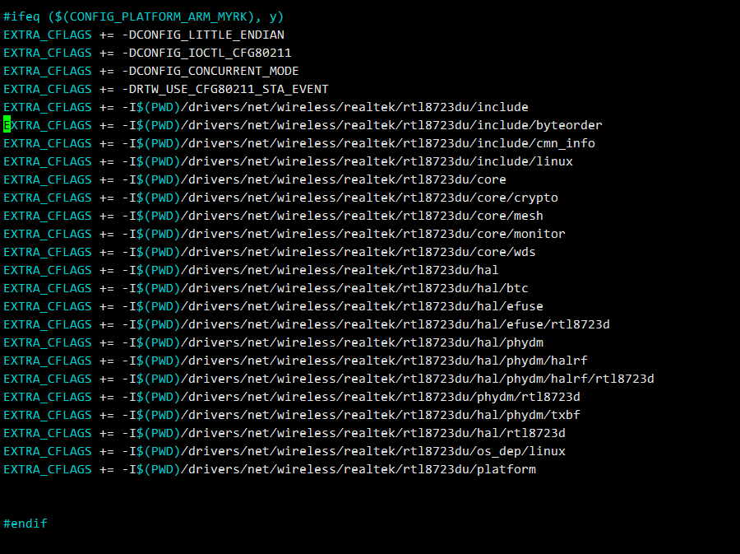Click the hal/phydm/txbf include path
The height and width of the screenshot is (554, 740).
coord(351,415)
